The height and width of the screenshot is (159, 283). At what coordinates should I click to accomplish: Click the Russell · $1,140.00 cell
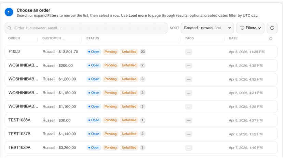click(x=59, y=134)
